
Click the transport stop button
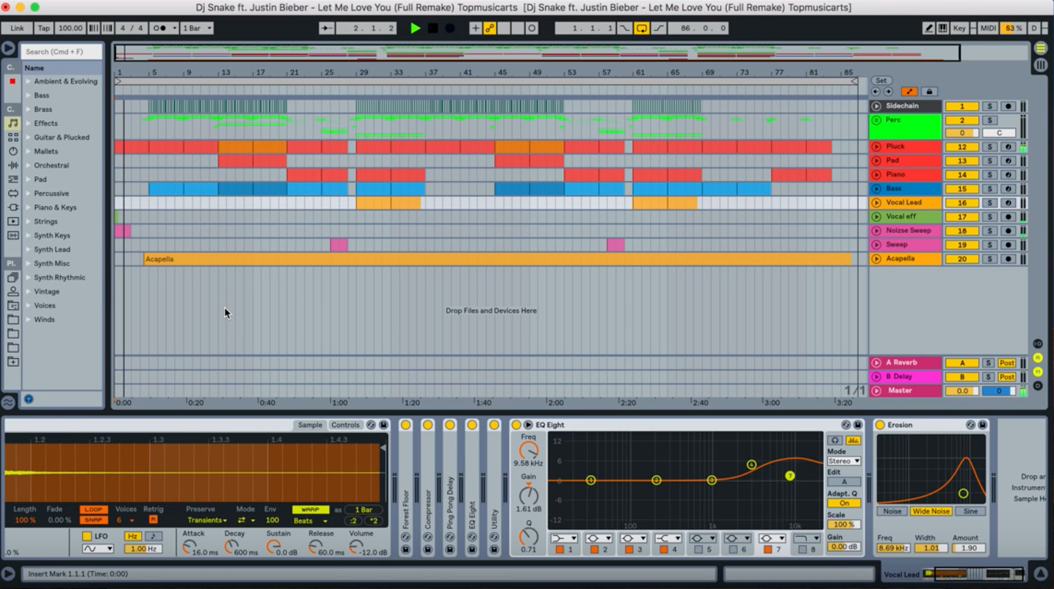[433, 28]
